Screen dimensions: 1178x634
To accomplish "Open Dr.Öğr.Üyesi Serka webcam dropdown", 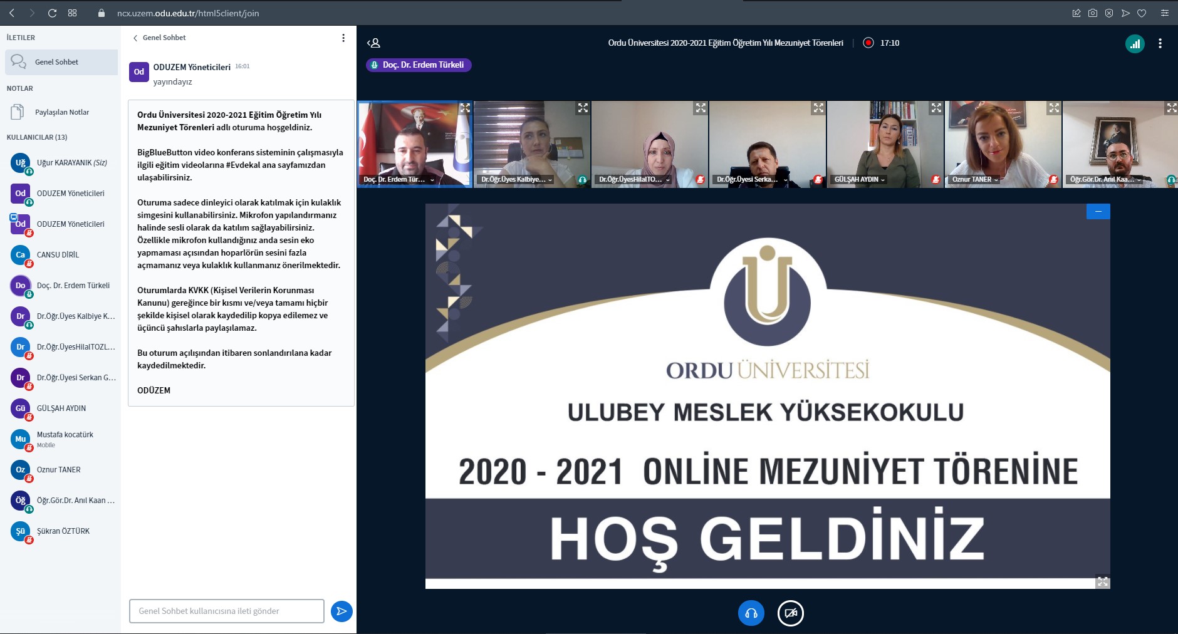I will 753,179.
